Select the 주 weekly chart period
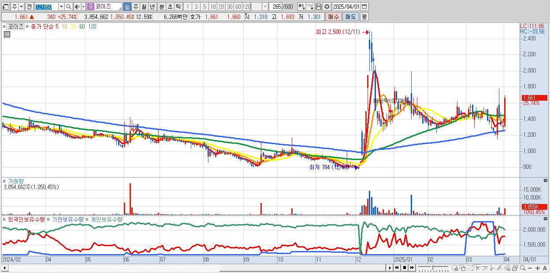 click(136, 7)
